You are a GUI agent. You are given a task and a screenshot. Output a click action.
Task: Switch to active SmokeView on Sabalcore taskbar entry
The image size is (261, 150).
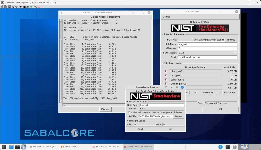pos(138,147)
